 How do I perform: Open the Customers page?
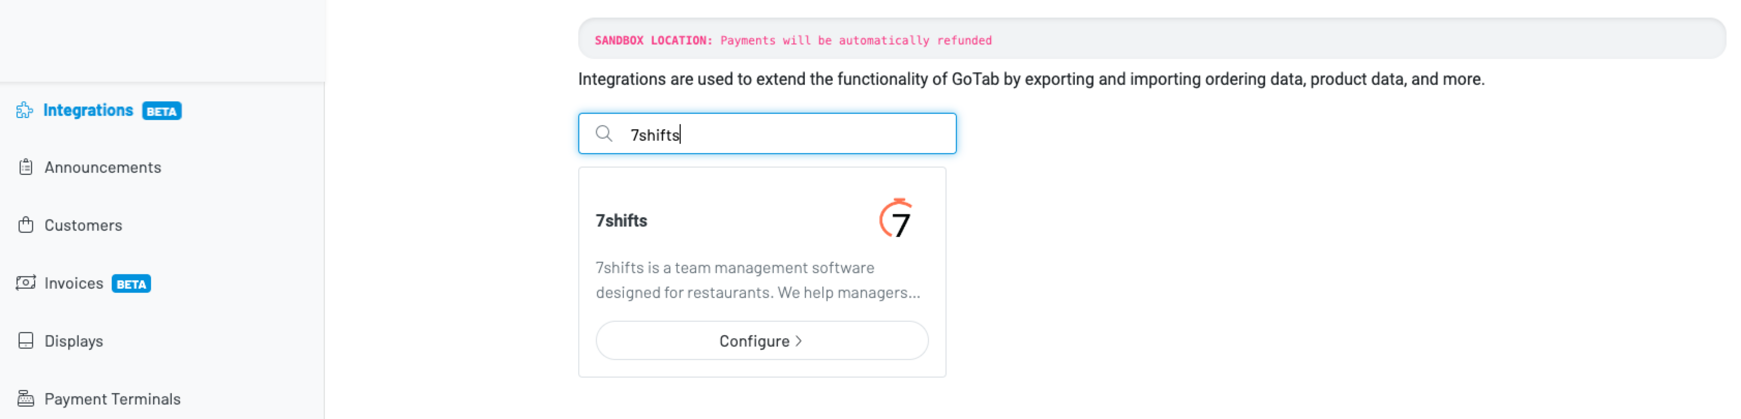point(83,225)
